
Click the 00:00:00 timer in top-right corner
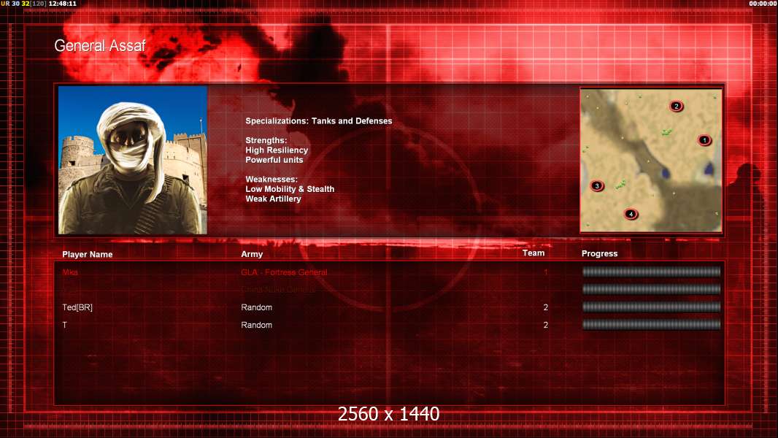pyautogui.click(x=763, y=4)
